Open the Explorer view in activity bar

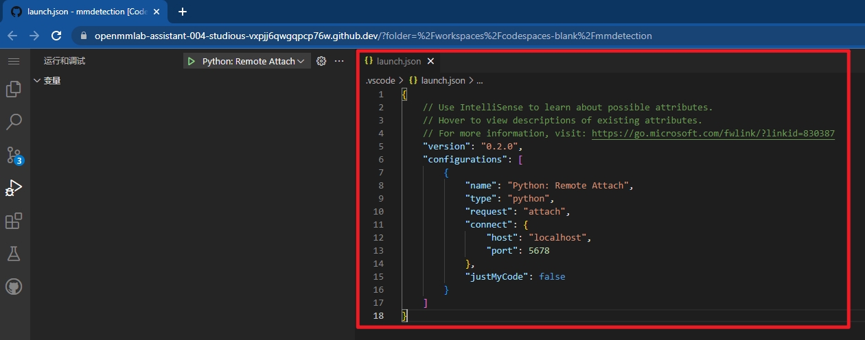pyautogui.click(x=14, y=89)
